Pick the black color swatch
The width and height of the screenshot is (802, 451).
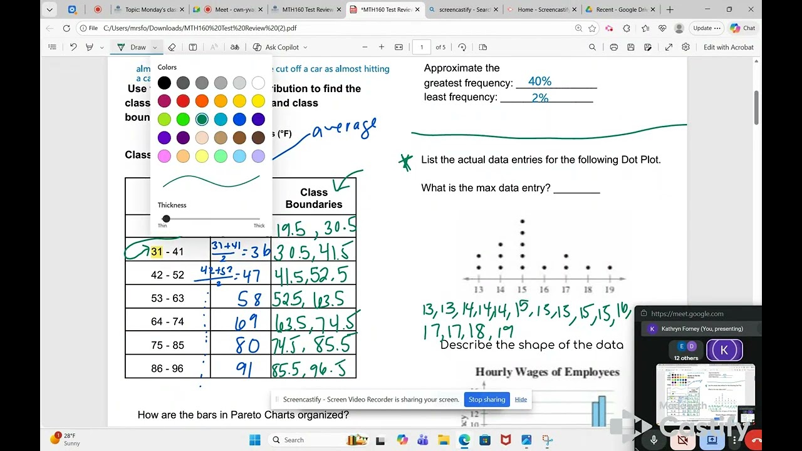(164, 83)
